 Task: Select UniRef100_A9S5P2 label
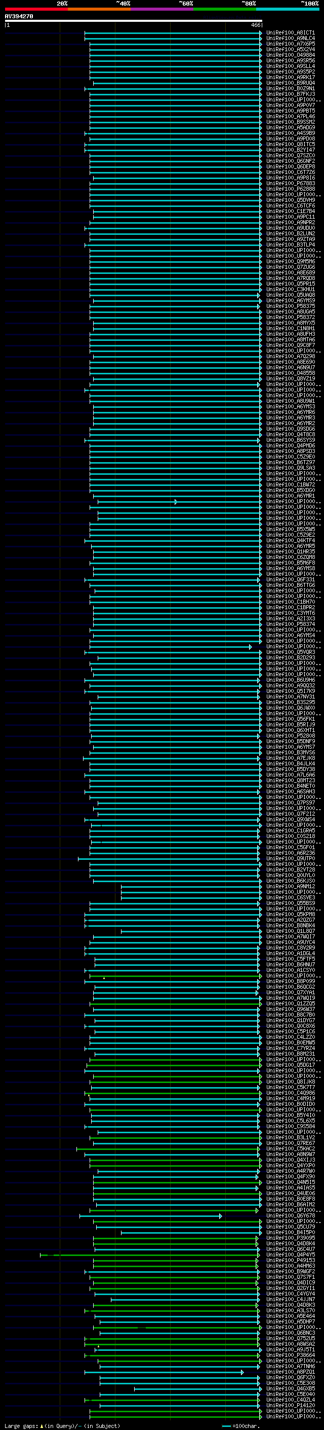pos(291,72)
